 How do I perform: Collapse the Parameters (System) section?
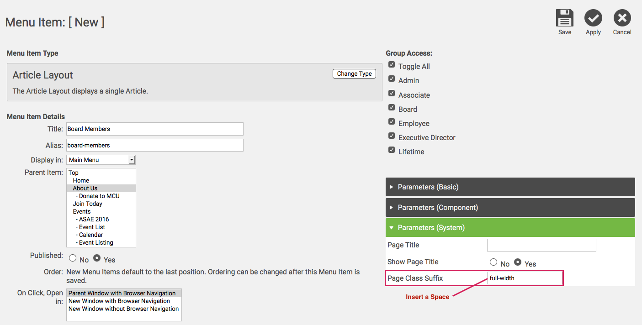click(x=510, y=227)
